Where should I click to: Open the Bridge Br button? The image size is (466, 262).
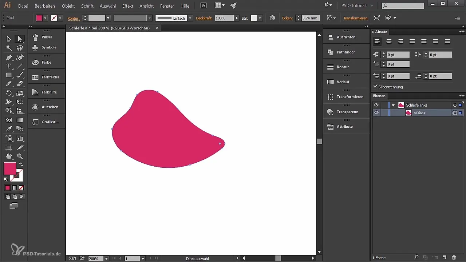(x=204, y=5)
